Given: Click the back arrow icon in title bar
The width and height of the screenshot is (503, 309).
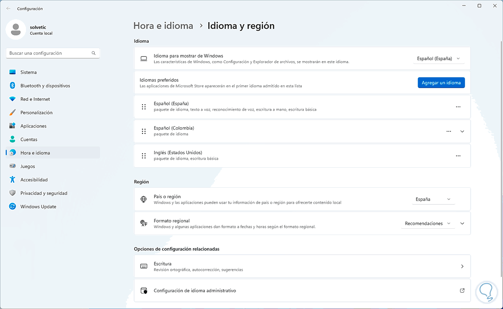Looking at the screenshot, I should tap(8, 8).
